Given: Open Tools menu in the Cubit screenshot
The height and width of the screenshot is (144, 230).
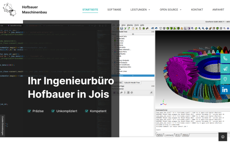Looking at the screenshot, I should (136, 25).
